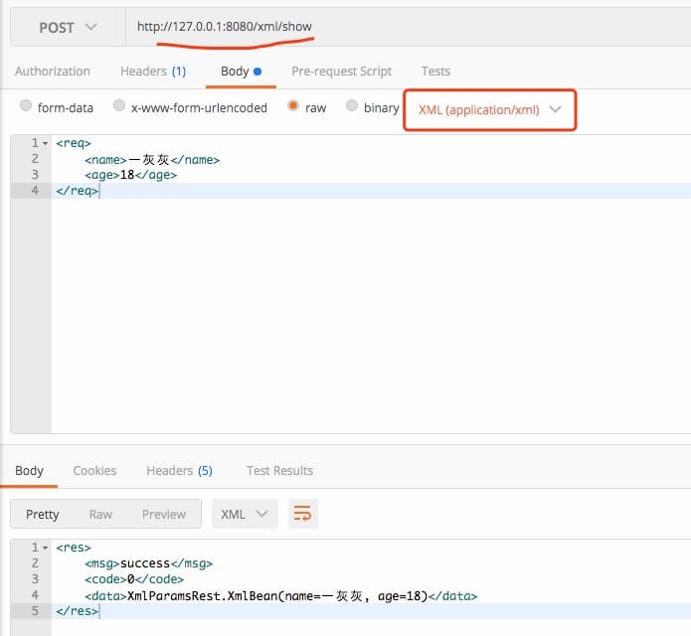
Task: Open the Pre-request Script tab
Action: pos(341,72)
